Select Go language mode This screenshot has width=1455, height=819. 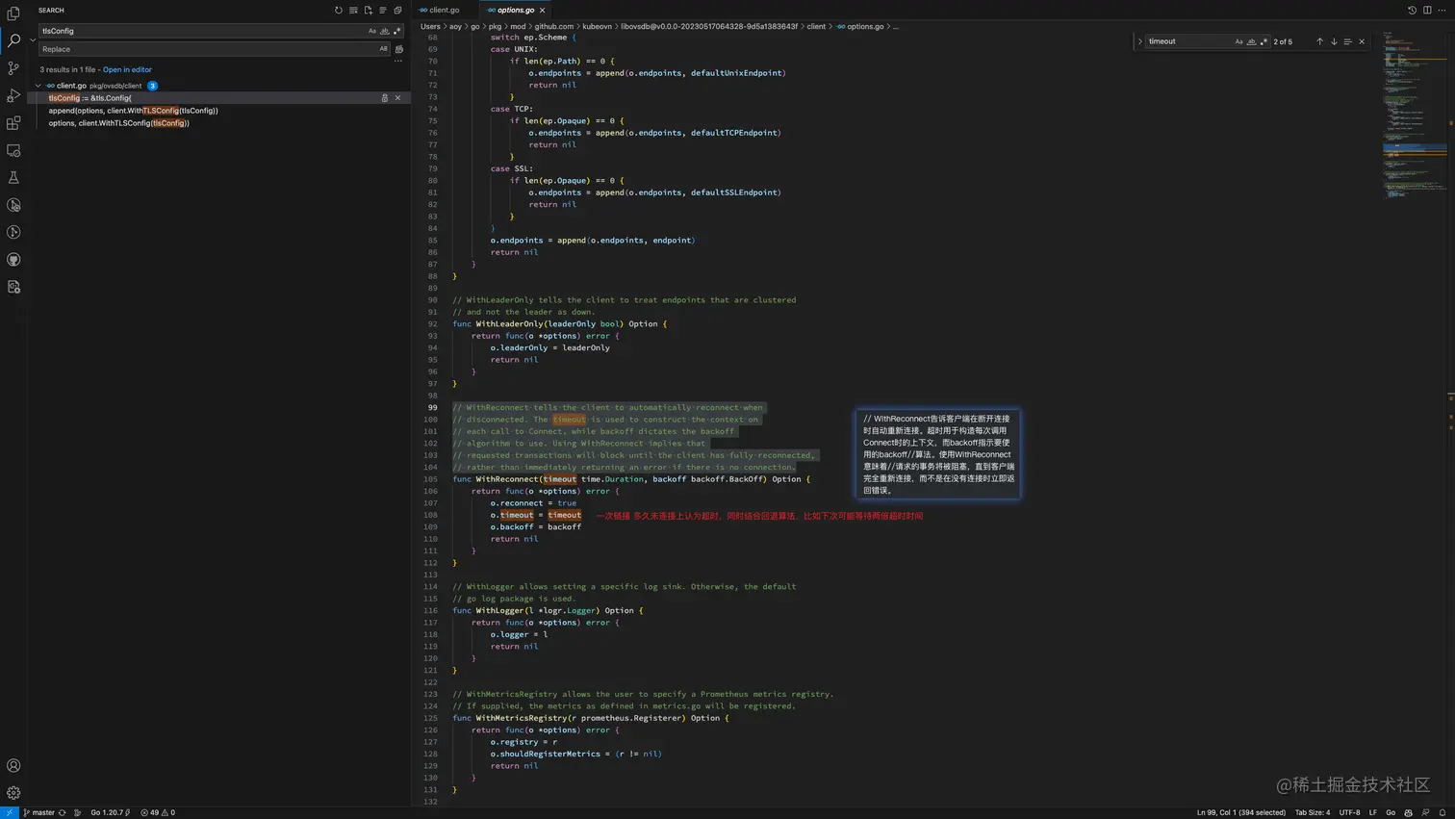click(x=1391, y=812)
